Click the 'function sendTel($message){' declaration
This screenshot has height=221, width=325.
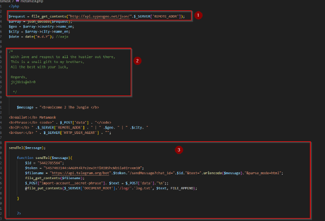(x=44, y=158)
